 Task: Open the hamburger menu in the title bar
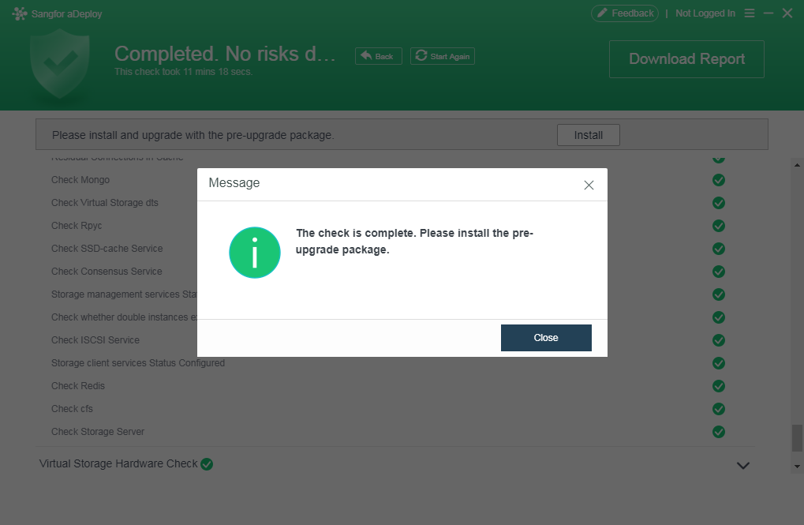[748, 13]
